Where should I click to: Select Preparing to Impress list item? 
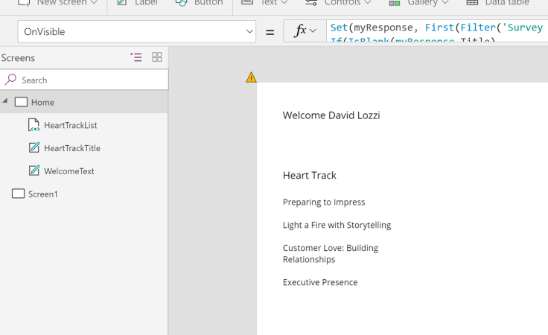click(x=324, y=202)
